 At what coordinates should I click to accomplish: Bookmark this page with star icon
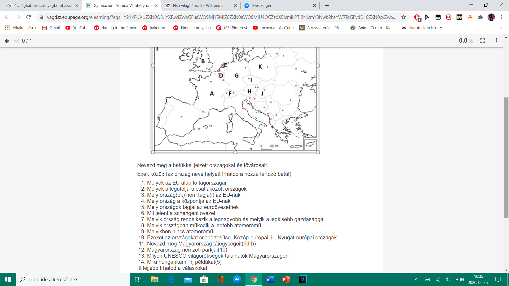[403, 17]
